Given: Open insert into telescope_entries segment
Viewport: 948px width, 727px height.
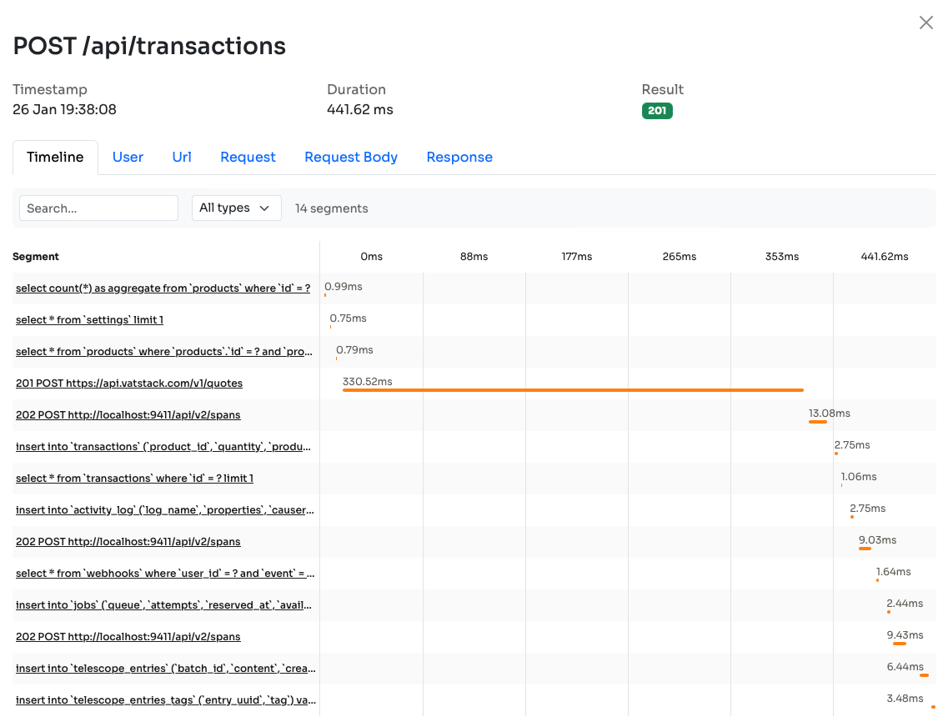Looking at the screenshot, I should (x=166, y=669).
